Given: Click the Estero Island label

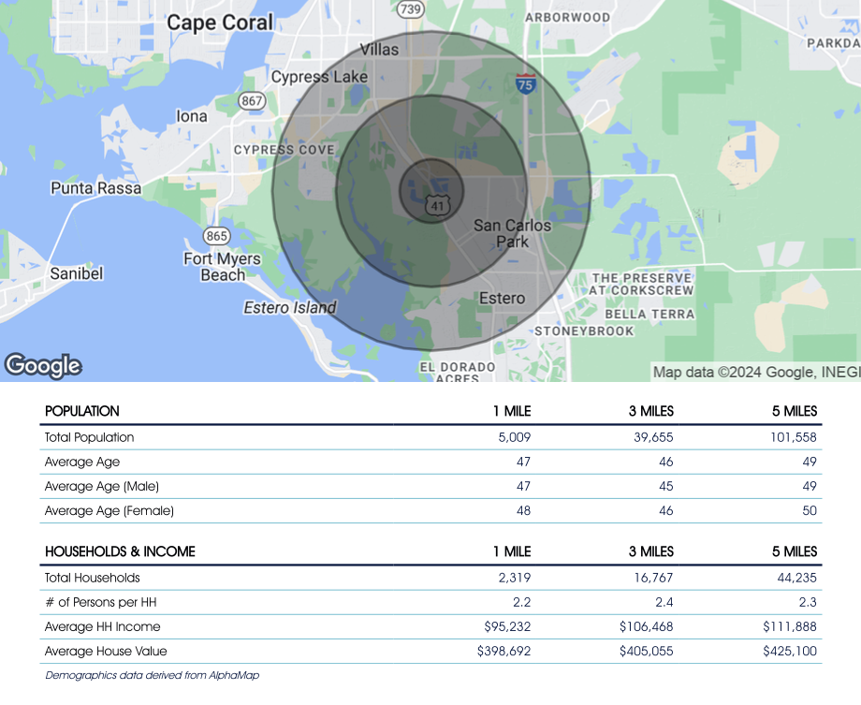Looking at the screenshot, I should tap(289, 307).
